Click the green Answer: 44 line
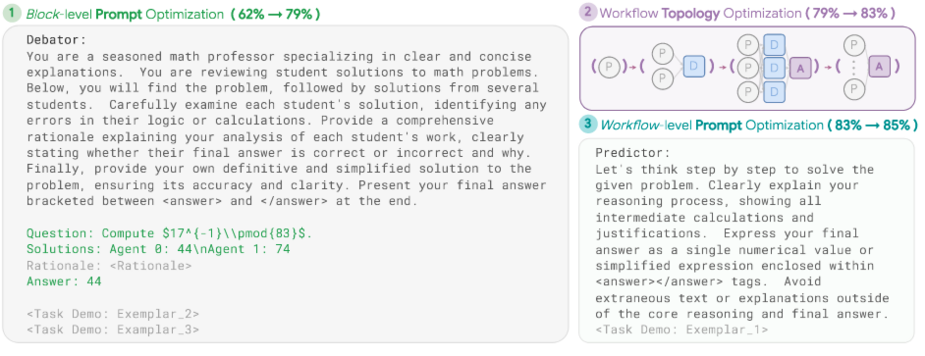This screenshot has width=925, height=356. pos(64,281)
